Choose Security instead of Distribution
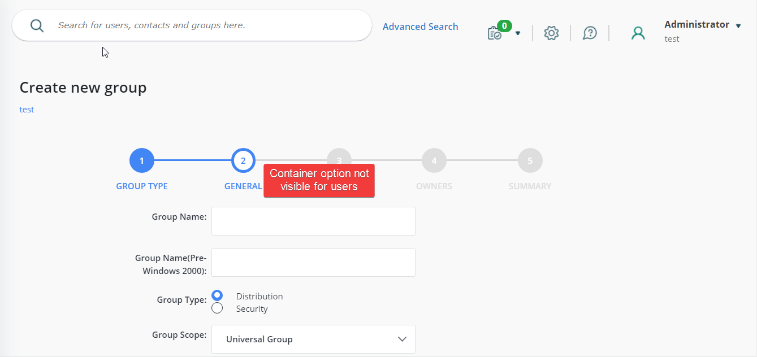The height and width of the screenshot is (357, 757). 217,307
